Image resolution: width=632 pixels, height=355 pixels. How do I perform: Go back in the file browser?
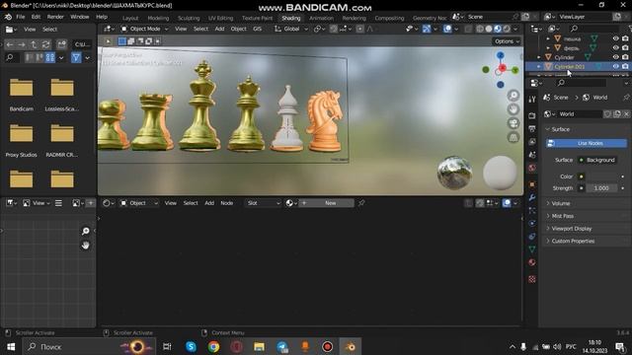(x=10, y=44)
